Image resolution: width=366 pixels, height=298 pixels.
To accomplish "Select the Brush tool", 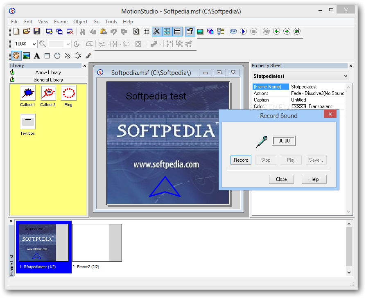I will (x=88, y=56).
